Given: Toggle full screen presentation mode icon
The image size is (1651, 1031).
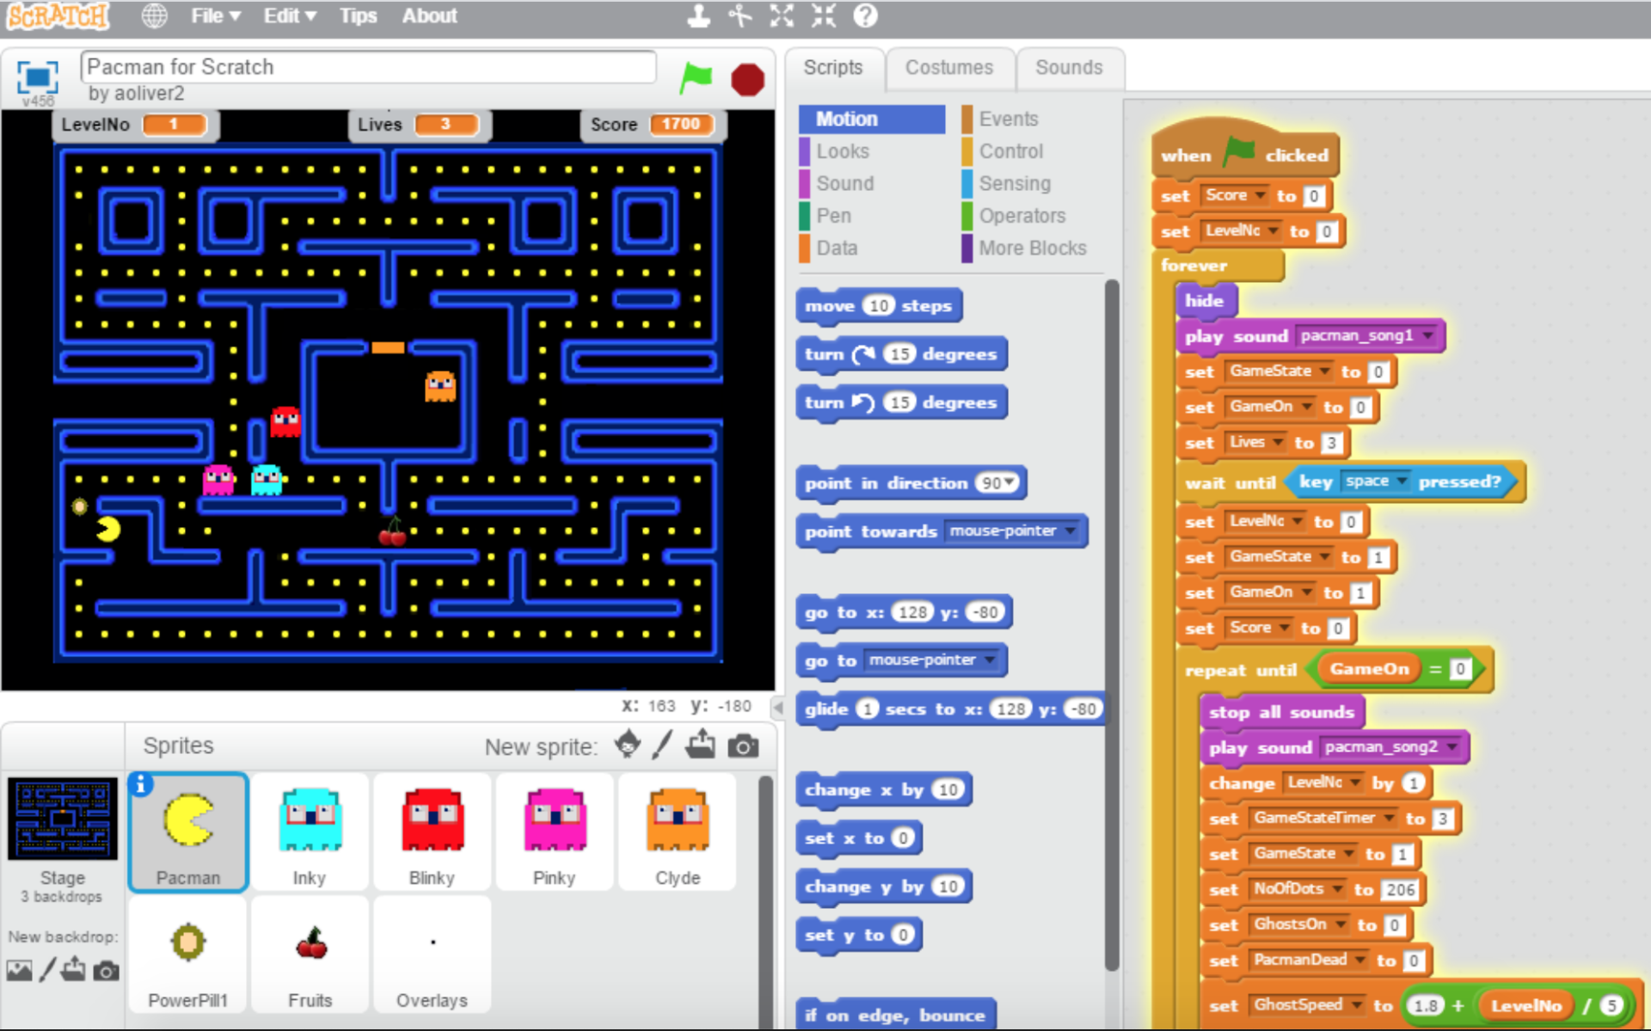Looking at the screenshot, I should [x=38, y=77].
